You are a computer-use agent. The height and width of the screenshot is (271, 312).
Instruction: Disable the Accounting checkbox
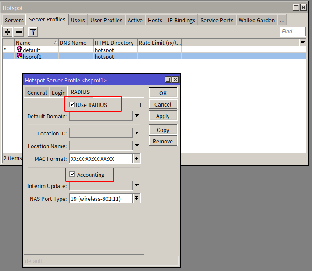click(x=72, y=175)
